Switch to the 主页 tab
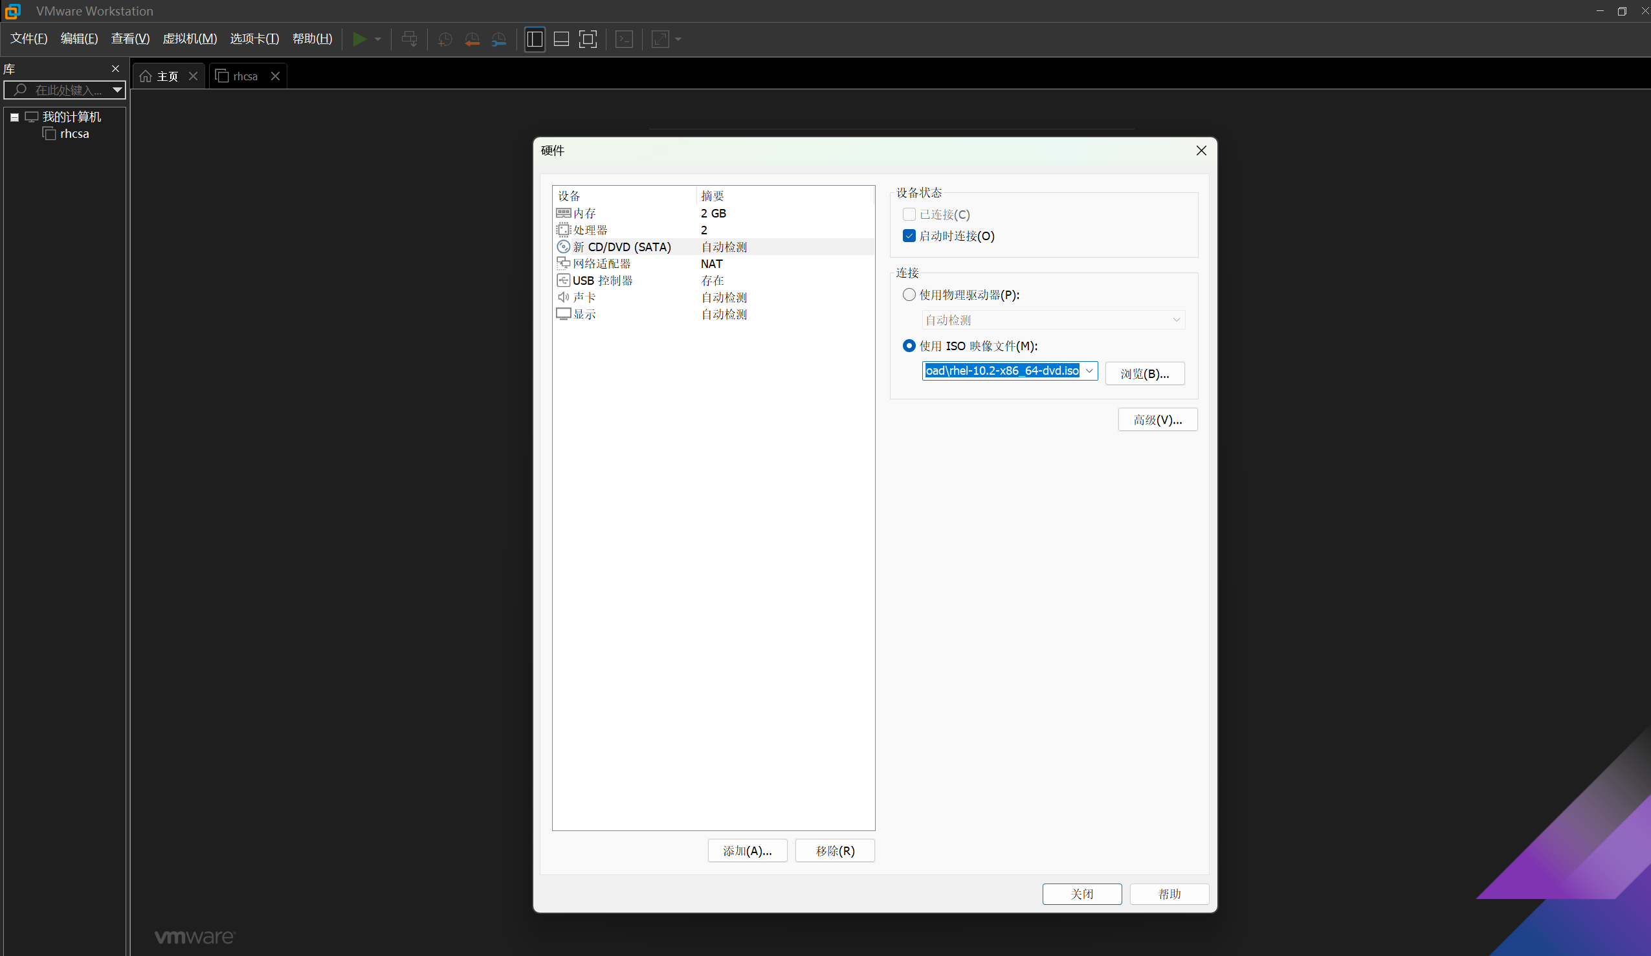Viewport: 1651px width, 956px height. coord(168,76)
